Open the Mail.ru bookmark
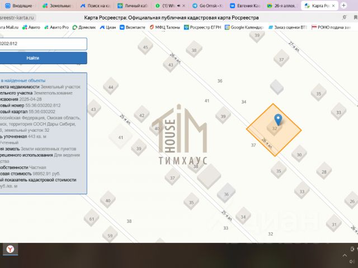 pos(9,27)
